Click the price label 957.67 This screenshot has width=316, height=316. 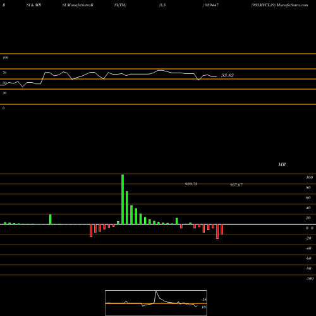(236, 185)
